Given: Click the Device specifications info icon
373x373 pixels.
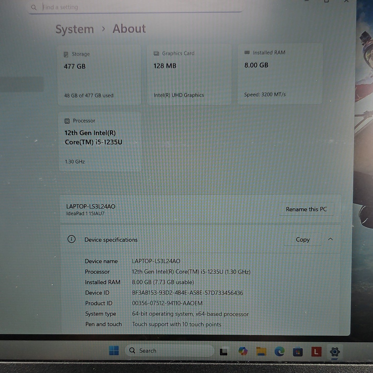Looking at the screenshot, I should click(x=72, y=239).
